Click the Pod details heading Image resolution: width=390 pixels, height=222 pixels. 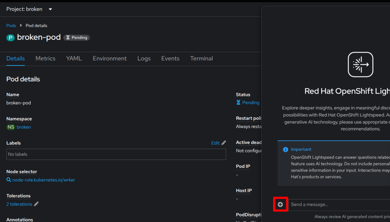[23, 79]
